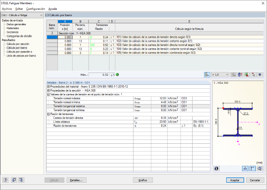Click the pick member in graphic cursor icon
267x190 pixels.
point(253,75)
